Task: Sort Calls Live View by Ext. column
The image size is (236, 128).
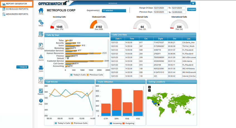Action: pos(146,39)
